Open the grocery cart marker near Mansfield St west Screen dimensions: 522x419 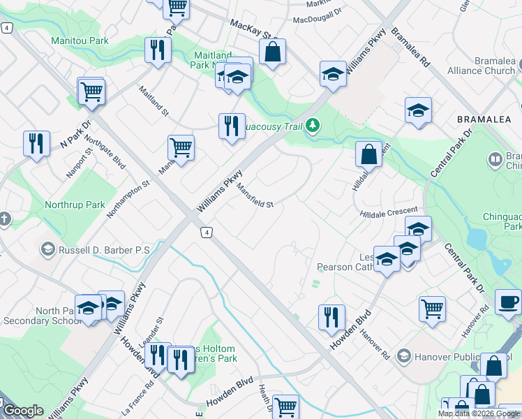[x=181, y=149]
